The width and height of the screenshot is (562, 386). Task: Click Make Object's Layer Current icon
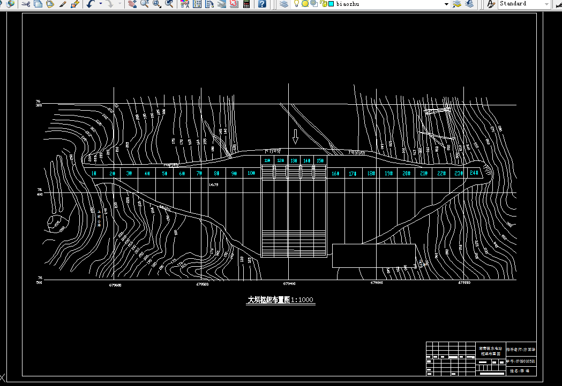pos(456,4)
